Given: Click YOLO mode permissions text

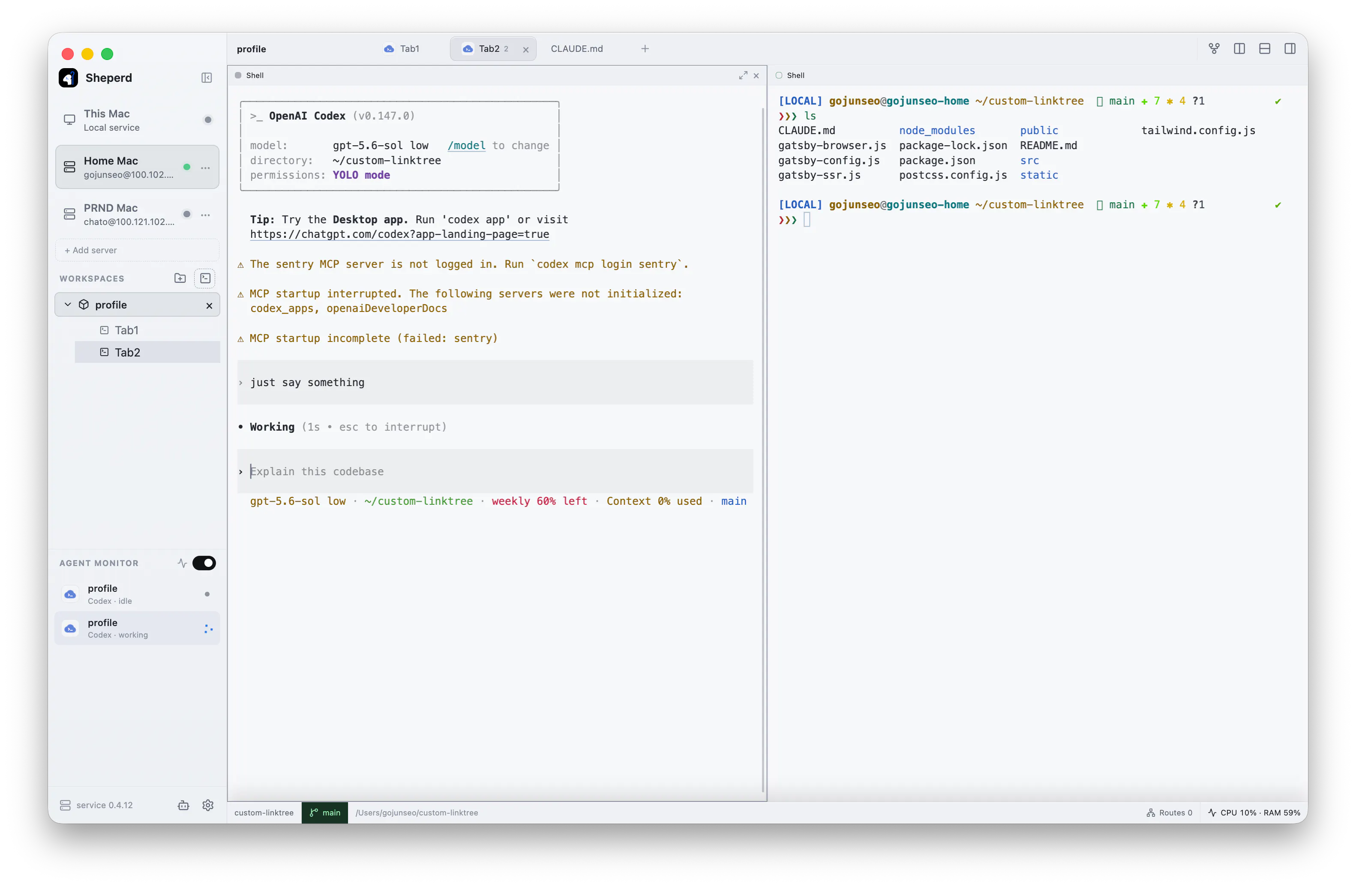Looking at the screenshot, I should tap(361, 175).
